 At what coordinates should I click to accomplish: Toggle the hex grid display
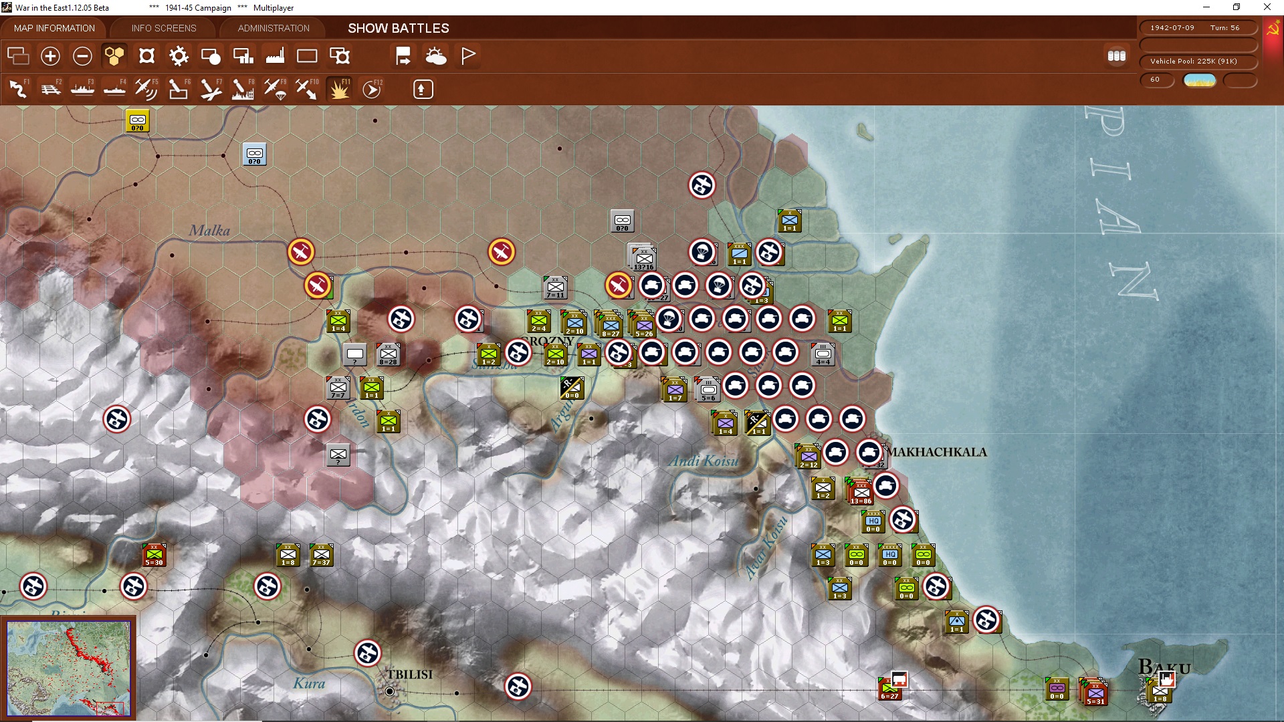click(x=114, y=56)
